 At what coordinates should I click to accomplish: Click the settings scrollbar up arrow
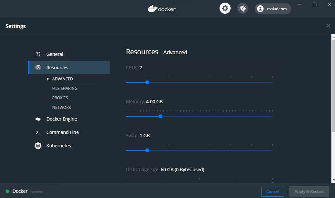point(333,37)
